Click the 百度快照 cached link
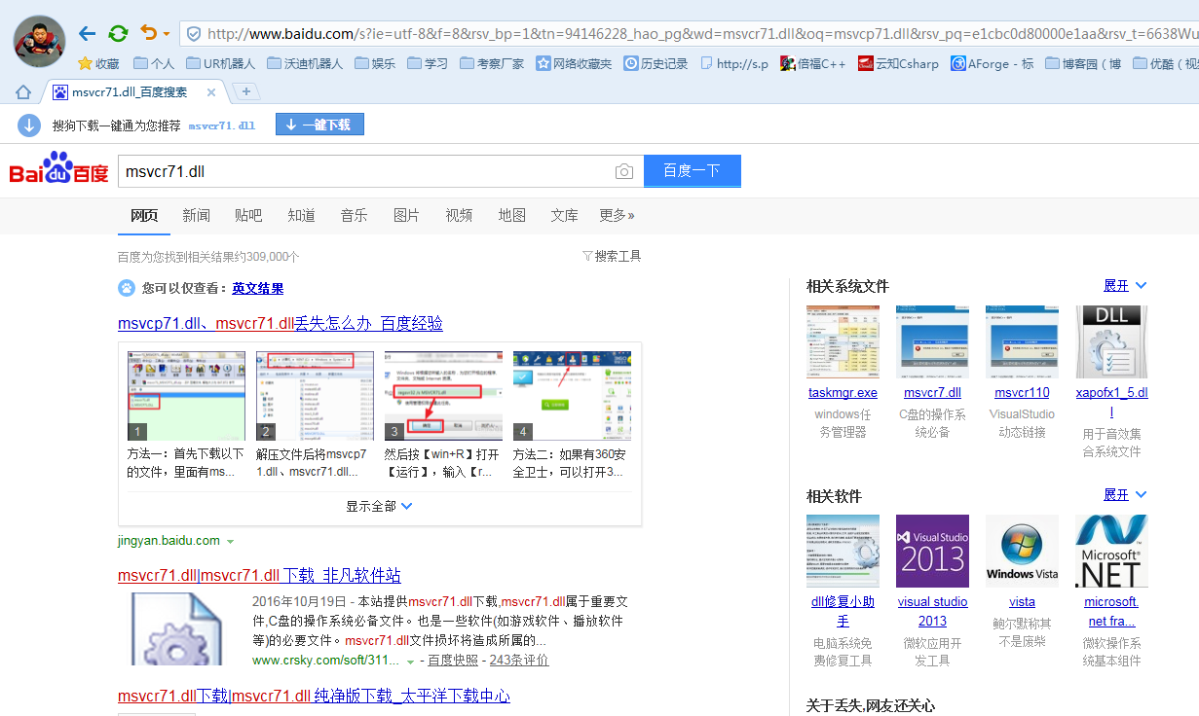The height and width of the screenshot is (716, 1199). click(x=453, y=660)
